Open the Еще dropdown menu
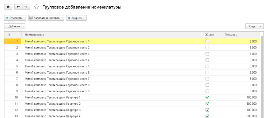This screenshot has width=264, height=118. (x=254, y=26)
